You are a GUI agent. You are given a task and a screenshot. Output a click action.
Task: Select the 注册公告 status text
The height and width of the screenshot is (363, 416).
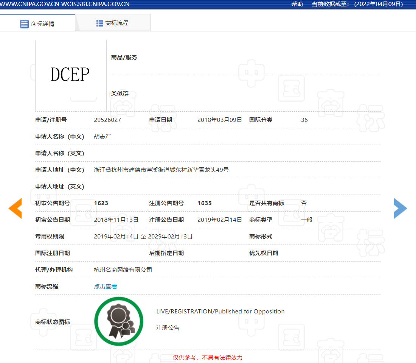(x=168, y=328)
